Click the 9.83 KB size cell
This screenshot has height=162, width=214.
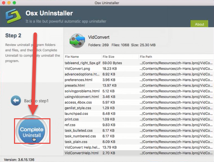tap(109, 125)
